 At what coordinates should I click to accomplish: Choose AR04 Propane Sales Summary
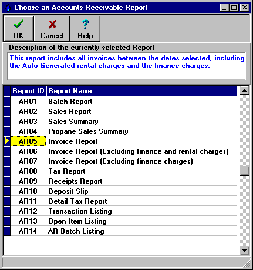(124, 131)
